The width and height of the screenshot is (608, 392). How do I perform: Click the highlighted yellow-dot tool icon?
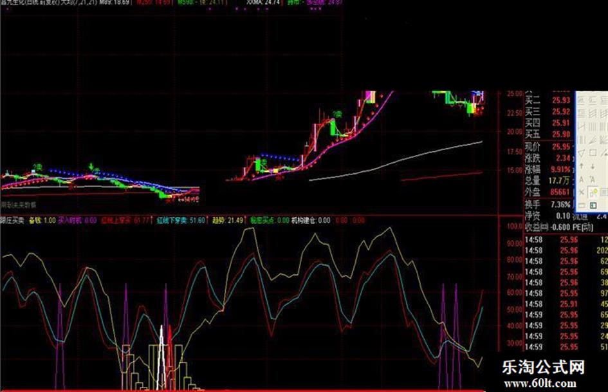pos(593,192)
